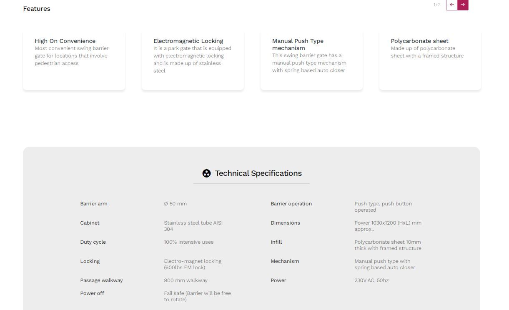Image resolution: width=509 pixels, height=310 pixels.
Task: Click the Barrier operation label
Action: pyautogui.click(x=291, y=204)
